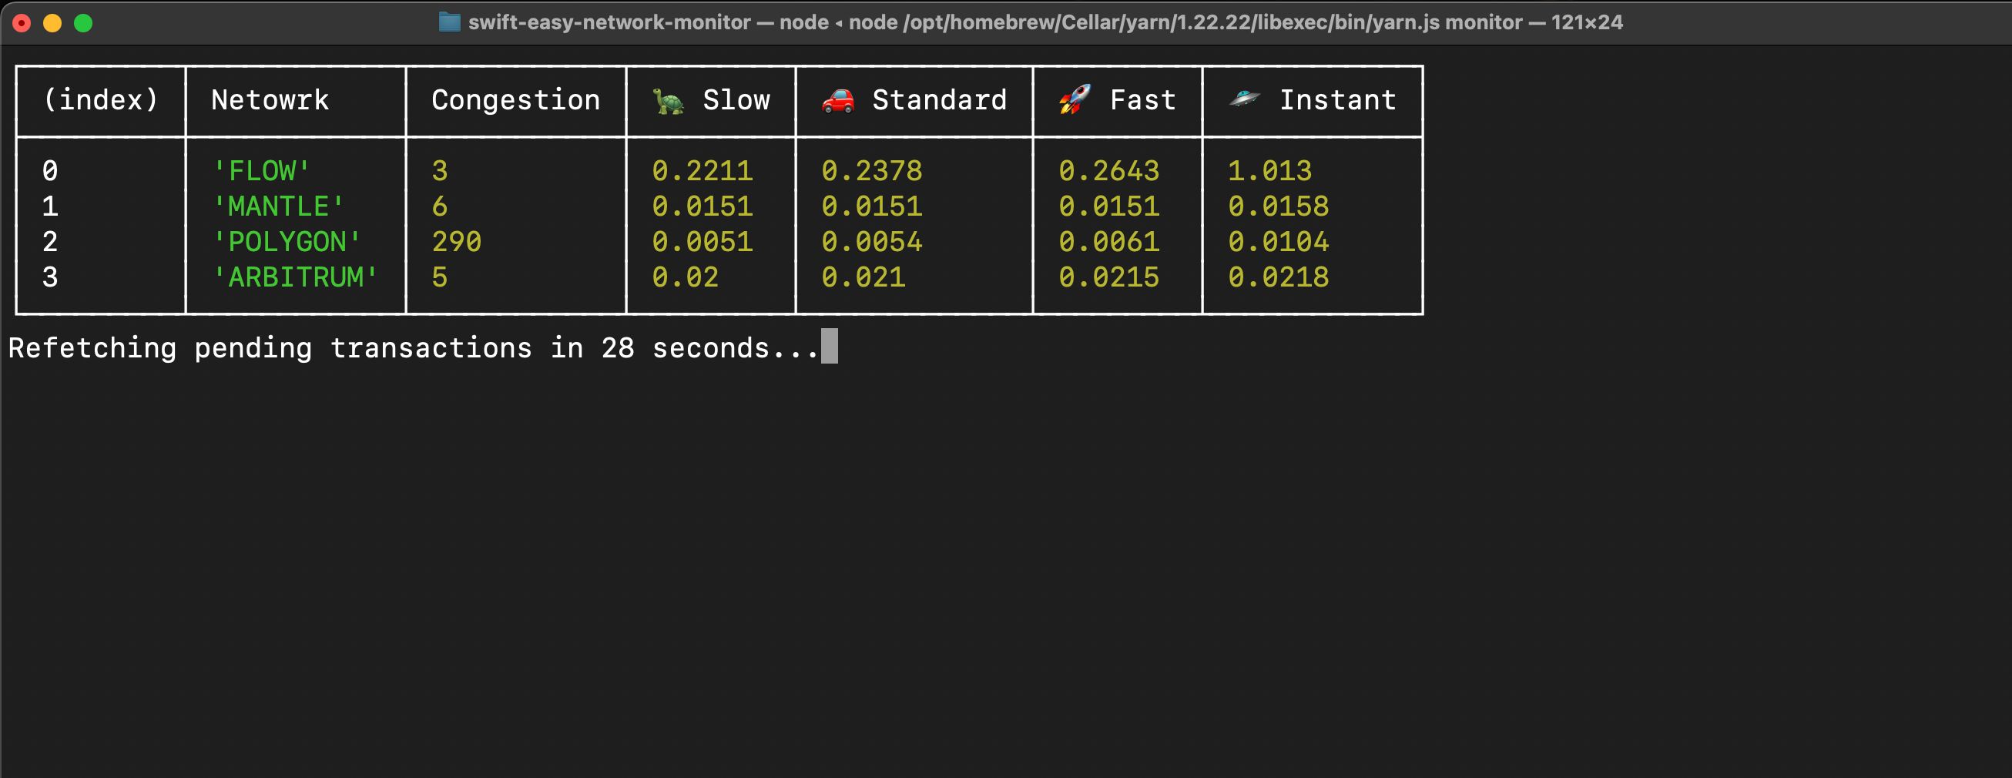Click MANTLE fast value 0.0151

1109,206
